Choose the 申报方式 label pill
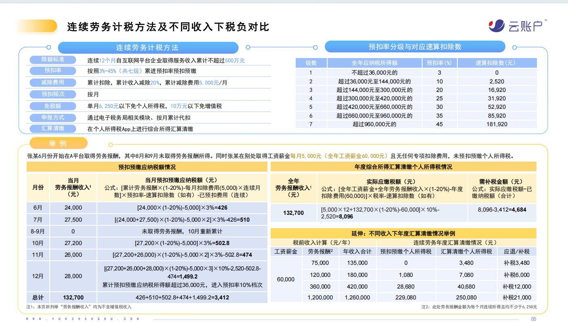This screenshot has width=568, height=322. click(x=53, y=118)
